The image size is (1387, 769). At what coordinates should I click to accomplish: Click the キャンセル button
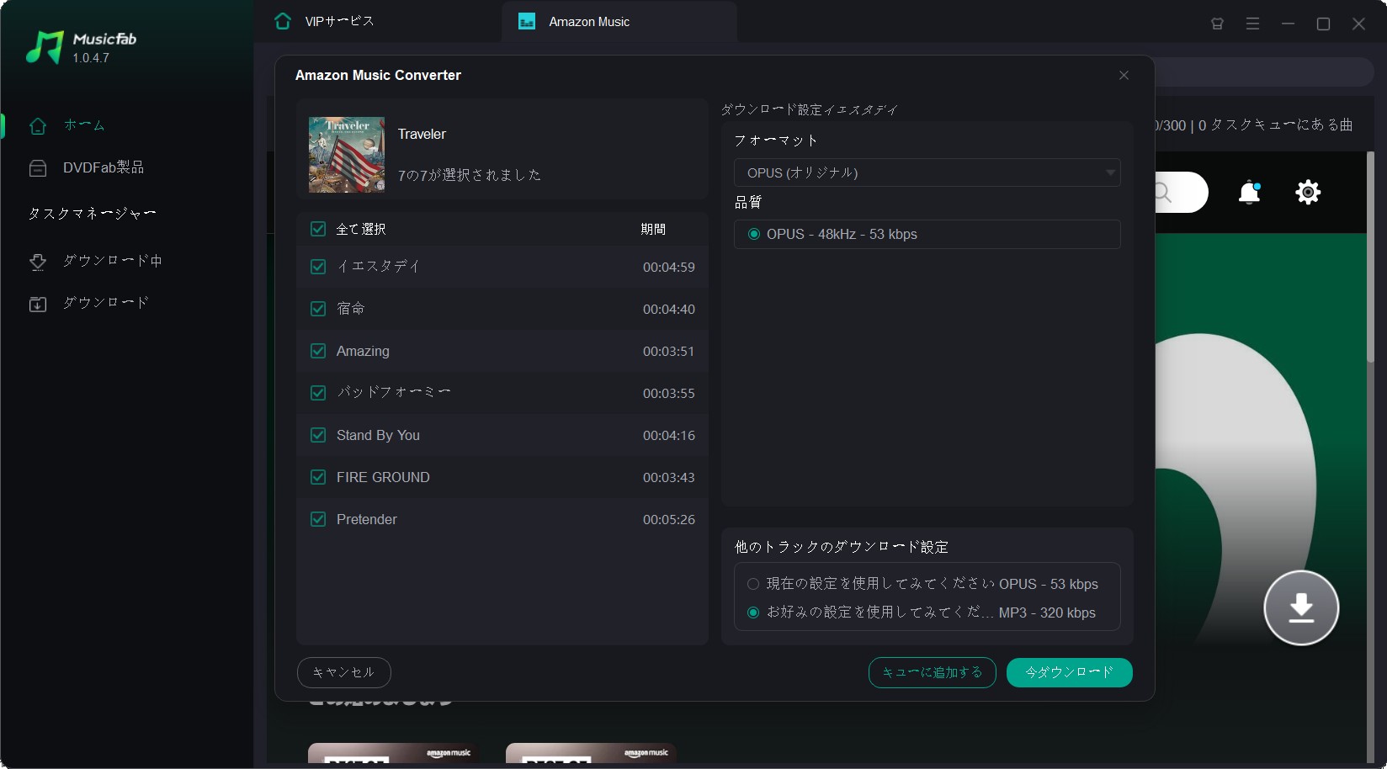(343, 672)
